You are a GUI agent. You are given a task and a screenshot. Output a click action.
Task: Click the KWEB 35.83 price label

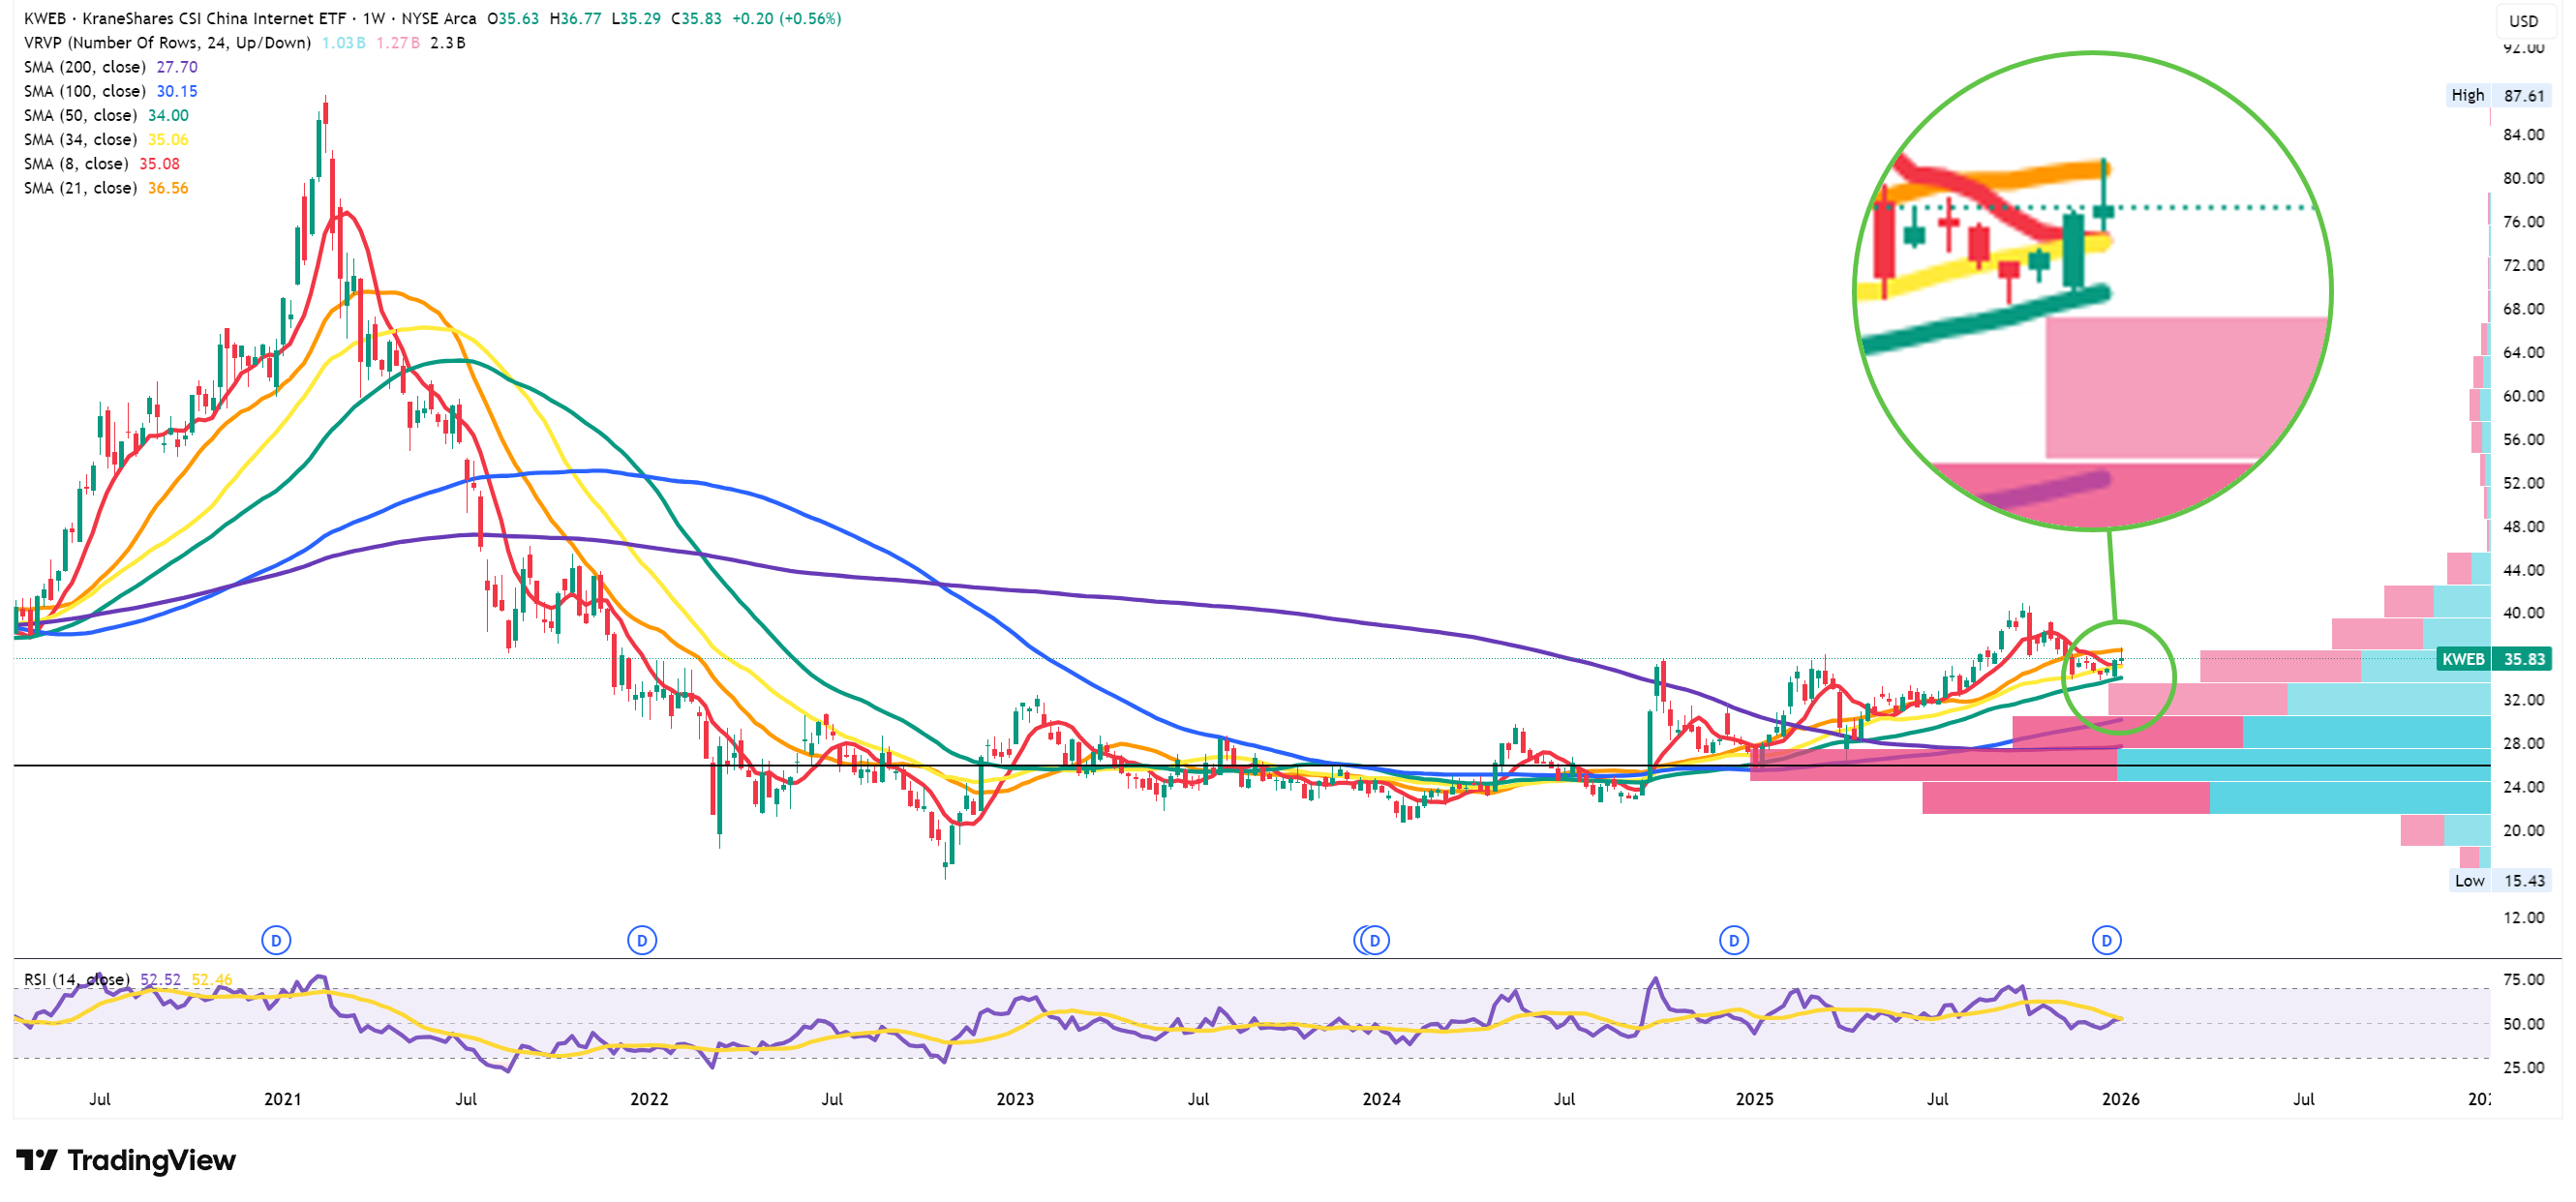pyautogui.click(x=2494, y=659)
